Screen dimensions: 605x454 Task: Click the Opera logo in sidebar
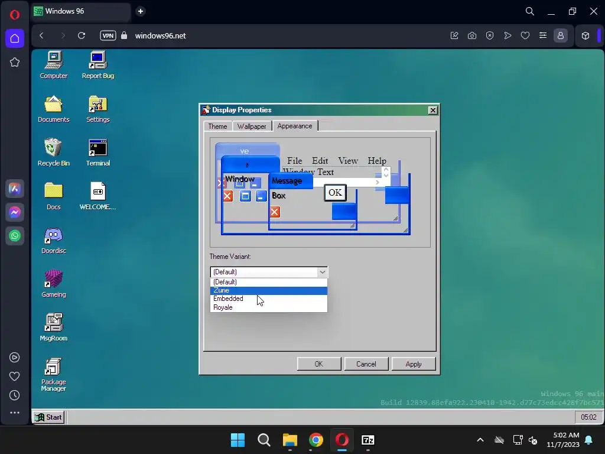15,15
